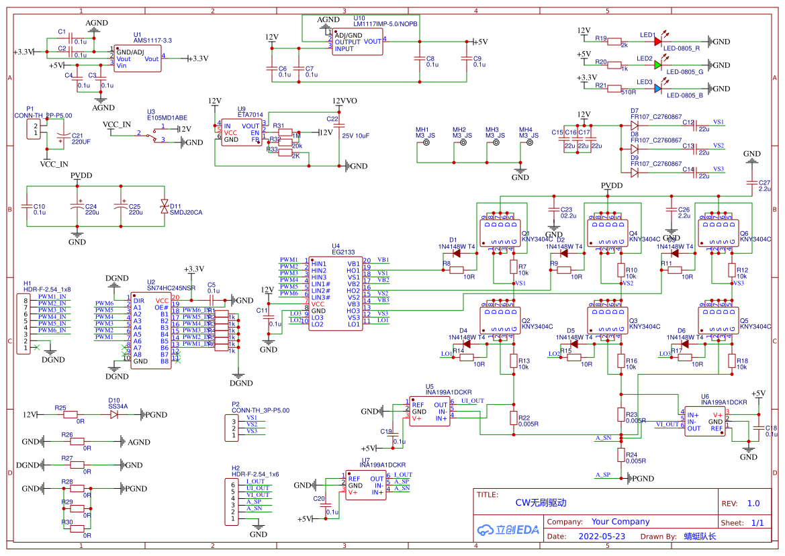The height and width of the screenshot is (556, 785).
Task: Click the R23 shunt resistor symbol
Action: click(621, 414)
